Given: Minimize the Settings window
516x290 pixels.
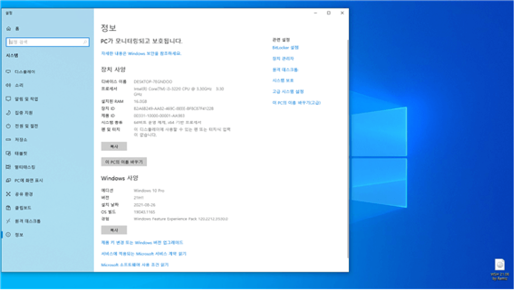Looking at the screenshot, I should [317, 13].
